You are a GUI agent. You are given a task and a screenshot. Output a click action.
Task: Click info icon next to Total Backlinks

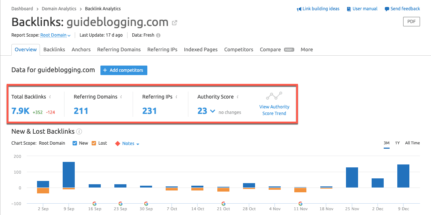50,97
